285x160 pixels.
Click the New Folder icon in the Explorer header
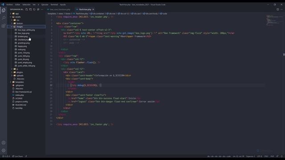30,9
